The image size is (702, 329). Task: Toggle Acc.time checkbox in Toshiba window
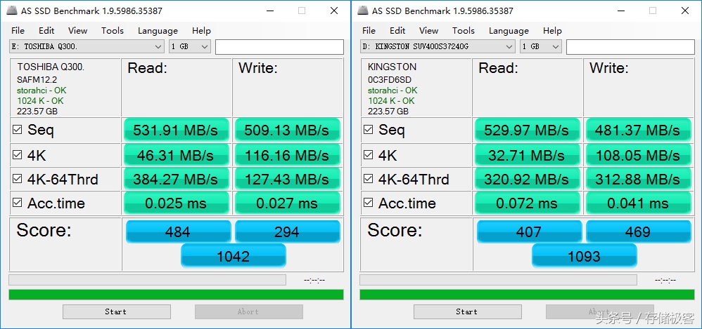pos(17,203)
